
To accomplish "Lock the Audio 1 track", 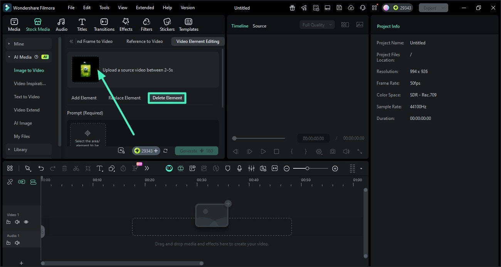I will pyautogui.click(x=8, y=243).
